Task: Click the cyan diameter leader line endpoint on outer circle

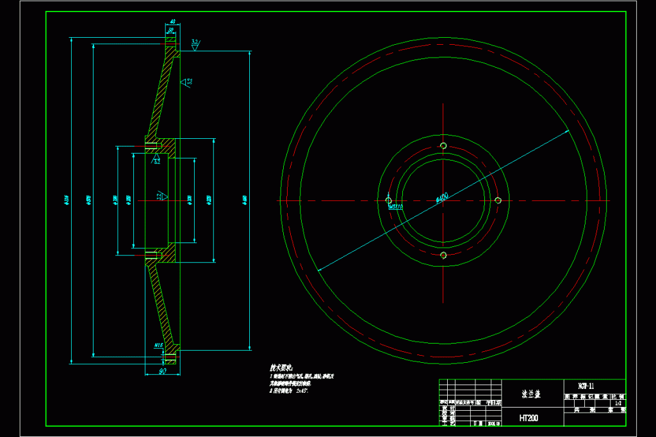Action: coord(570,131)
